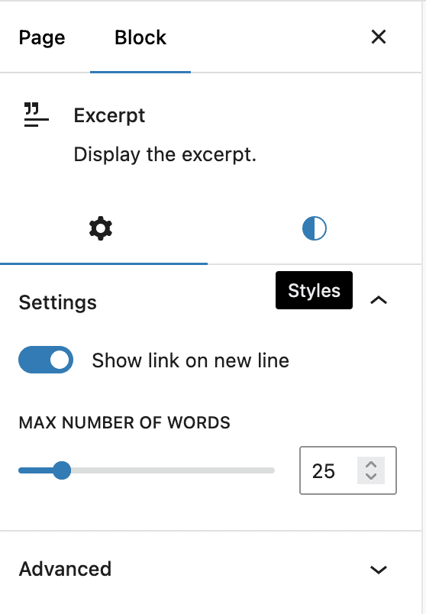
Task: Click the Advanced section heading
Action: [66, 569]
